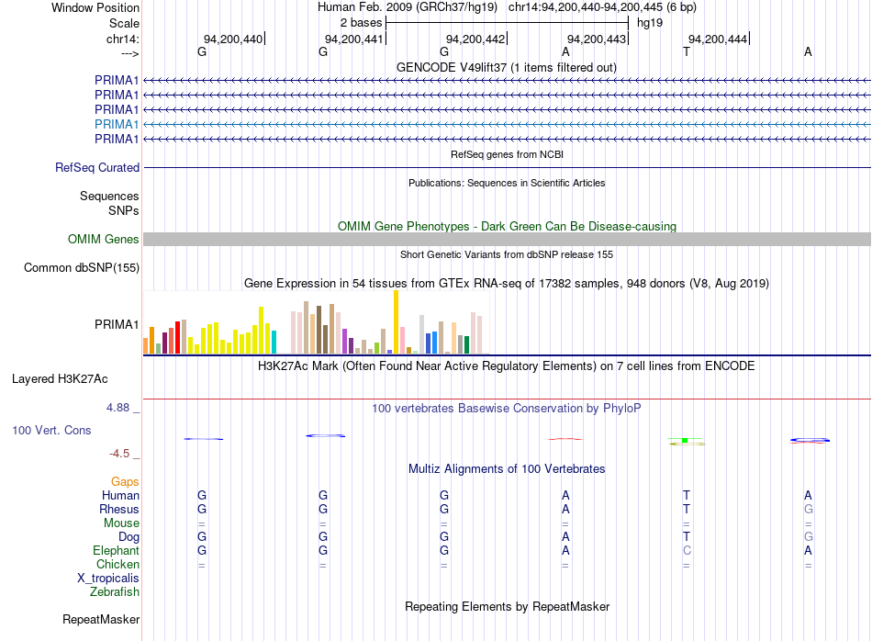872x641 pixels.
Task: Open the 100 vertebrates PhyloP track title
Action: (507, 409)
